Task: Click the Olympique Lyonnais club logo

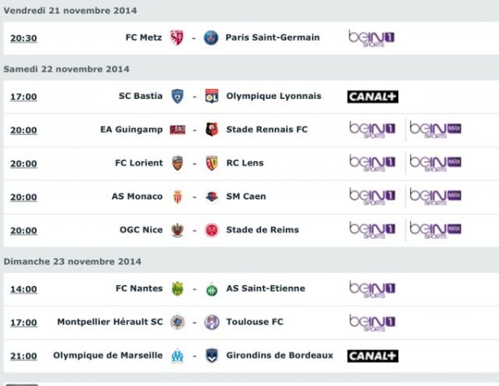Action: 211,96
